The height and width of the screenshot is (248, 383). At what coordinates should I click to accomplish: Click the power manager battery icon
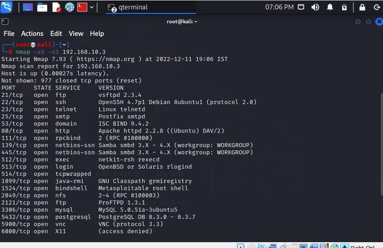(x=344, y=7)
